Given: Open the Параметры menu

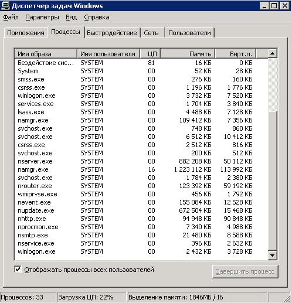Looking at the screenshot, I should (x=42, y=17).
